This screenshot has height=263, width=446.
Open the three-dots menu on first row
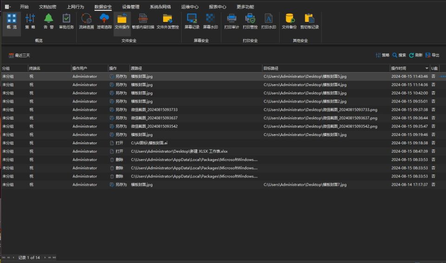click(443, 76)
